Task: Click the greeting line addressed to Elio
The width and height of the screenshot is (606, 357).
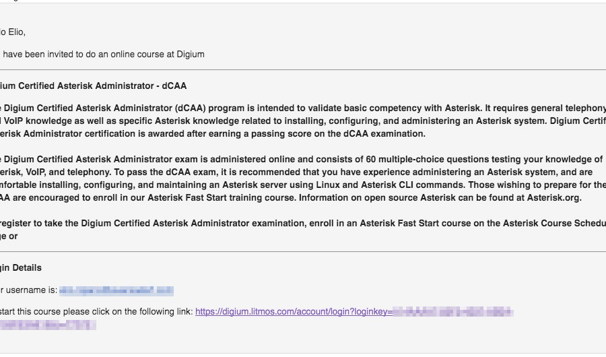Action: pos(13,32)
